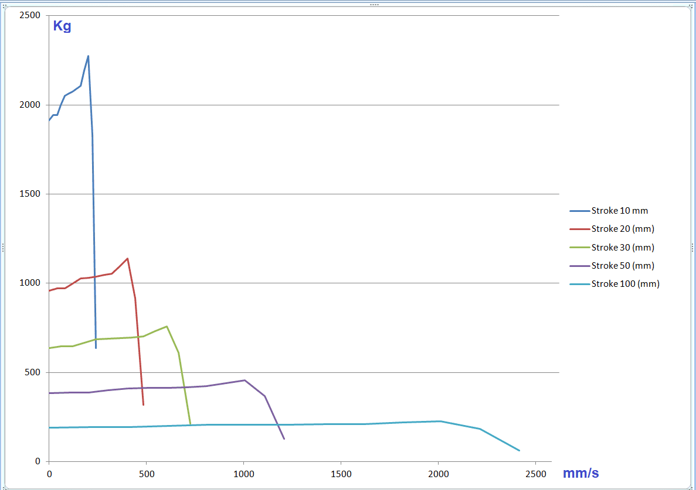The image size is (696, 490).
Task: Click the "mm/s" axis title text
Action: pyautogui.click(x=580, y=473)
